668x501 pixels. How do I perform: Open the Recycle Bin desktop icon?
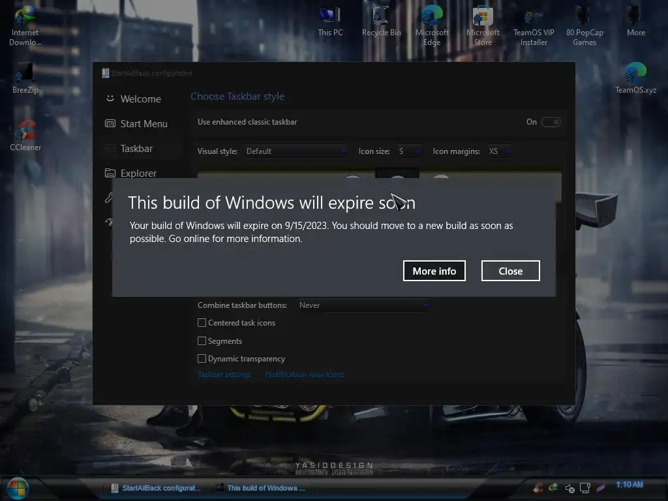pyautogui.click(x=381, y=22)
